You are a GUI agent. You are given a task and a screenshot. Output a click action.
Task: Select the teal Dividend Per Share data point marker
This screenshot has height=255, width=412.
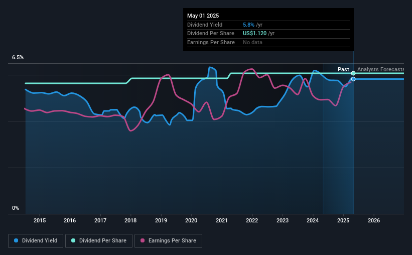[x=353, y=73]
